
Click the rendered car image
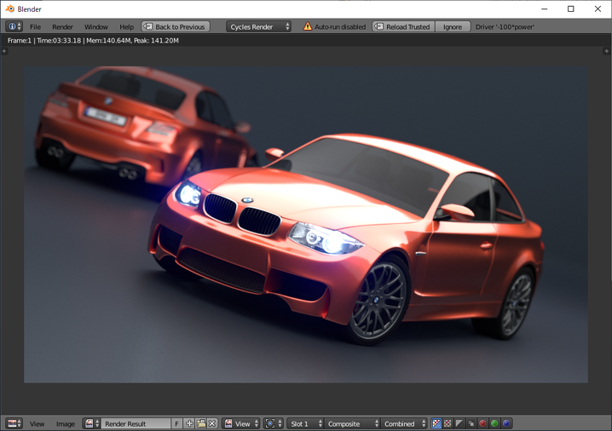tap(306, 224)
